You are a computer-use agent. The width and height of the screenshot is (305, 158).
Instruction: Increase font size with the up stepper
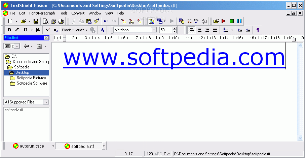[175, 28]
